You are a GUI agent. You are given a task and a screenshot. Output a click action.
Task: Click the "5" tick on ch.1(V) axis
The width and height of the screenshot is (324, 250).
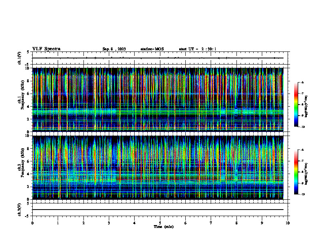coord(28,52)
